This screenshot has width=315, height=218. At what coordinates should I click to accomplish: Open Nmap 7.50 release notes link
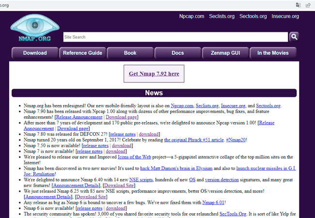[96, 145]
